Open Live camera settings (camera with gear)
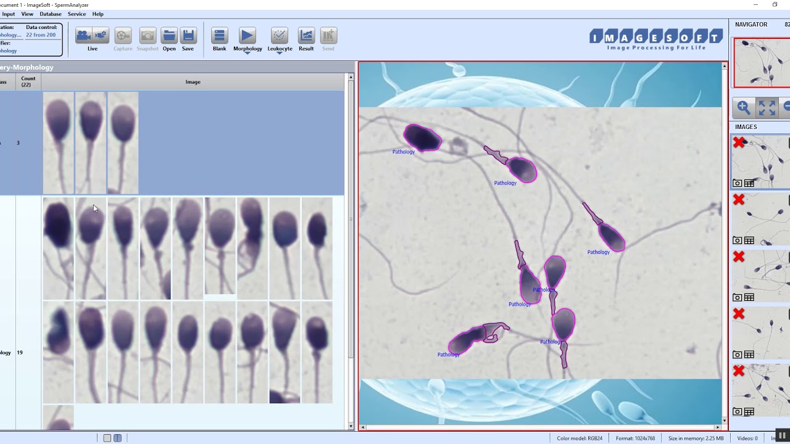This screenshot has width=790, height=444. [101, 36]
